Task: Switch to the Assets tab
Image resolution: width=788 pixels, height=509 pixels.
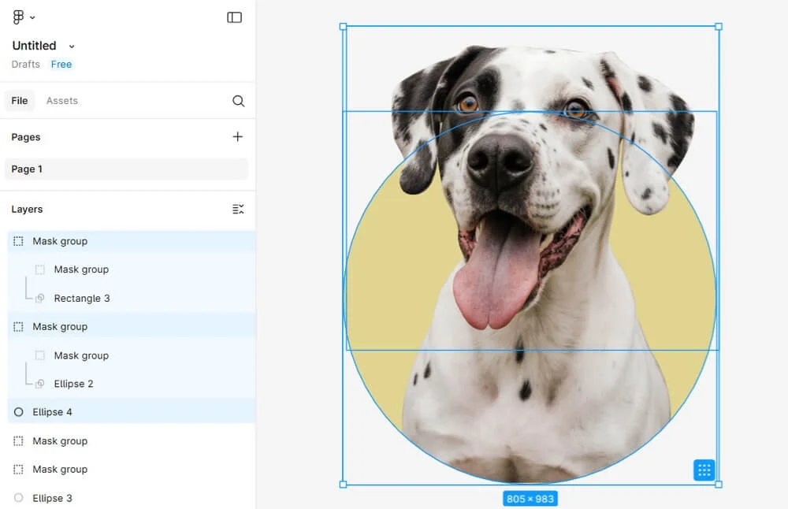Action: point(62,101)
